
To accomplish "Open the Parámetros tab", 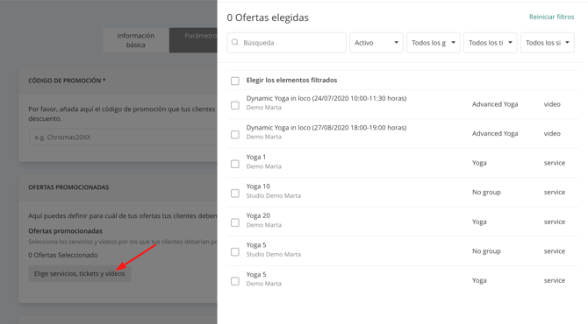I will click(x=193, y=40).
